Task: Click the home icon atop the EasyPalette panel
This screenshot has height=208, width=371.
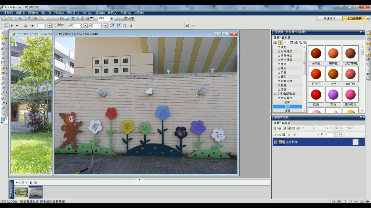Action: 275,42
